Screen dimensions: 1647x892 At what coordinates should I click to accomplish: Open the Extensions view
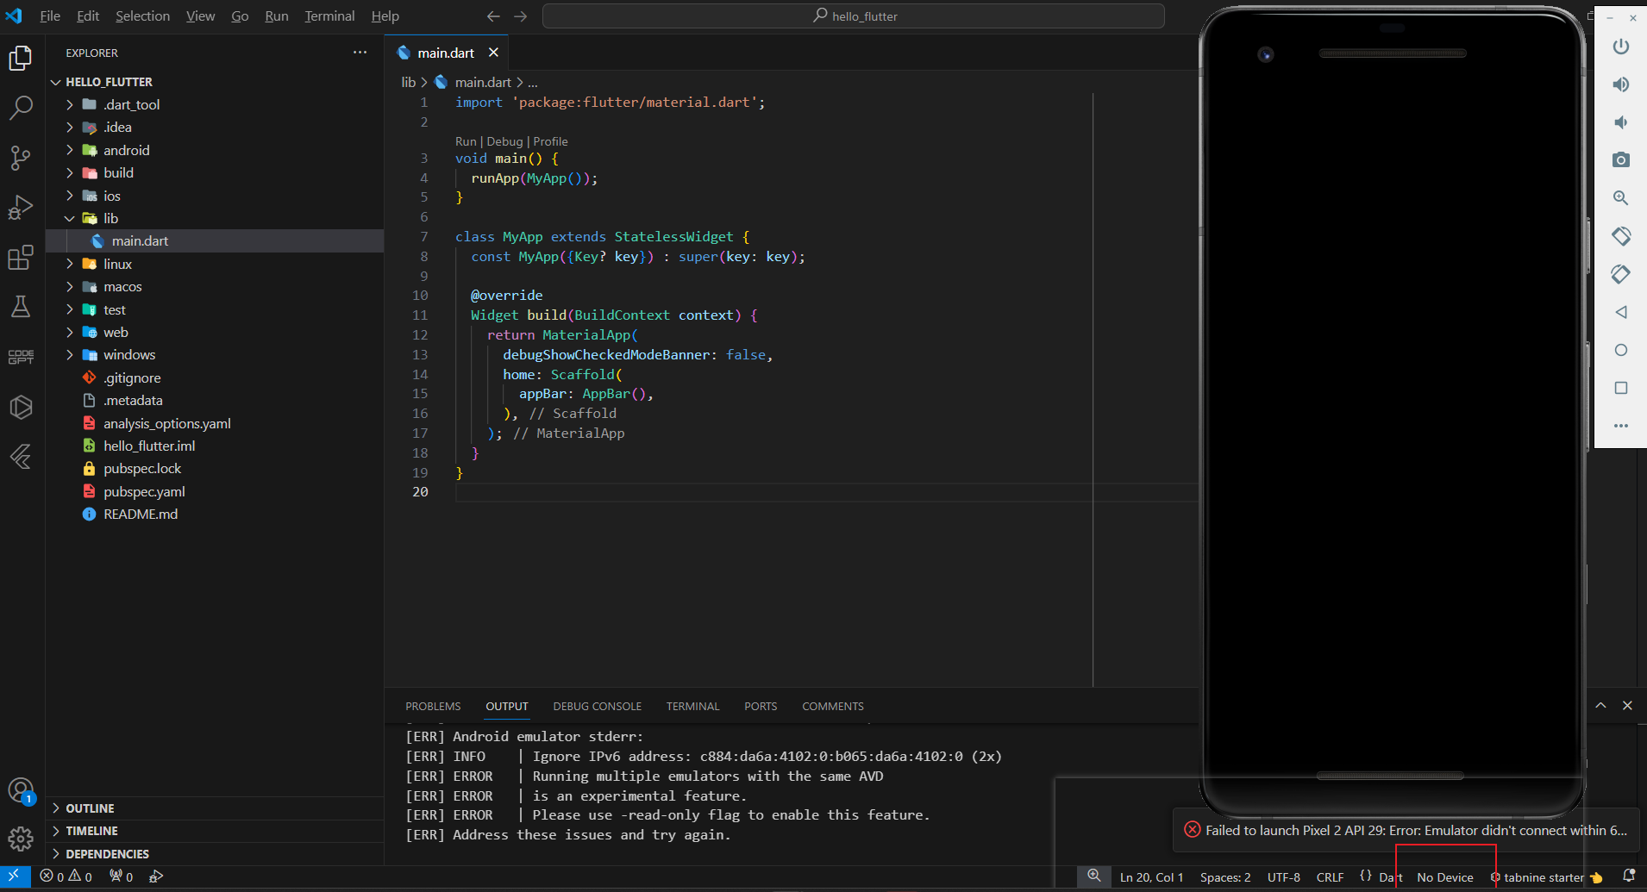(21, 258)
